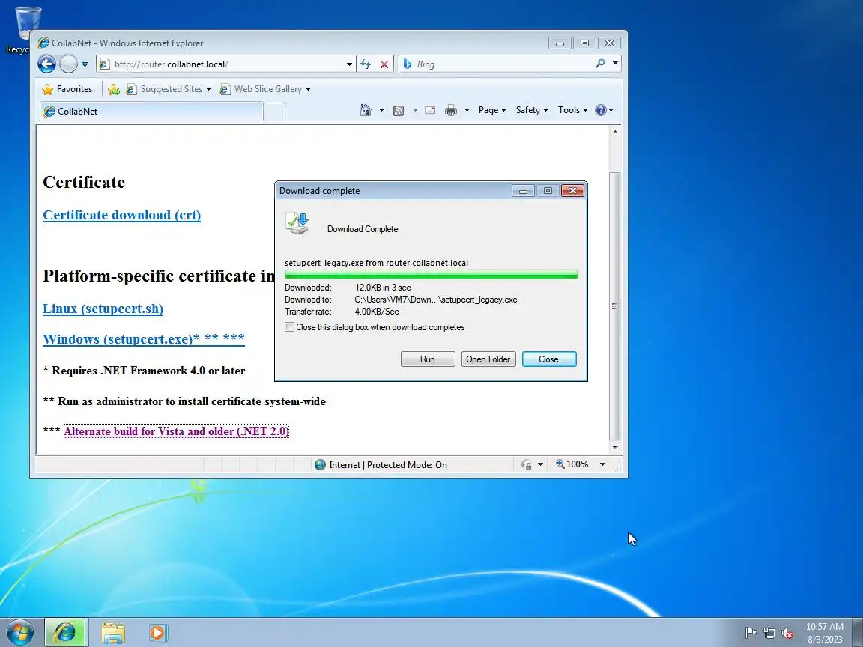The height and width of the screenshot is (647, 863).
Task: Expand the Print options dropdown arrow
Action: point(467,110)
